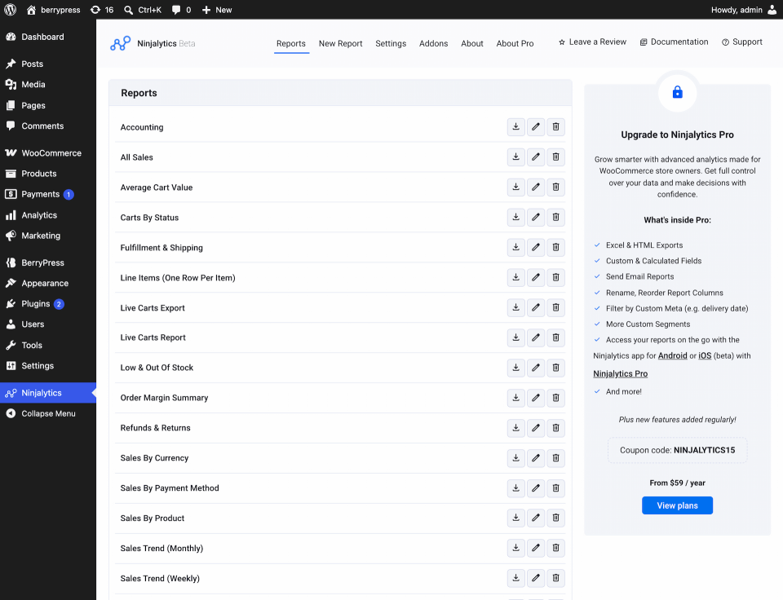Viewport: 783px width, 600px height.
Task: Click the Ninjalytics logo icon
Action: tap(121, 43)
